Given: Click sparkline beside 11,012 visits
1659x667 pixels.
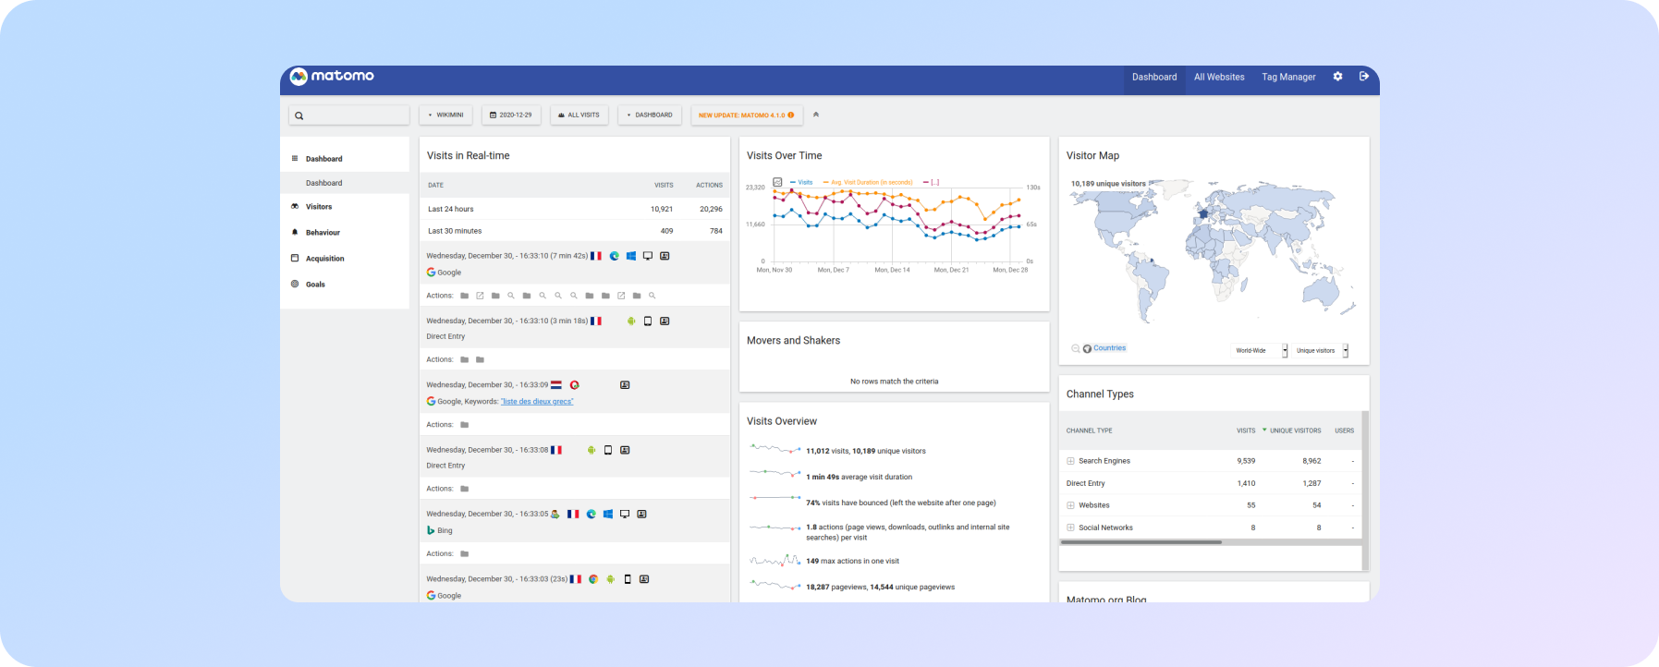Looking at the screenshot, I should tap(775, 449).
